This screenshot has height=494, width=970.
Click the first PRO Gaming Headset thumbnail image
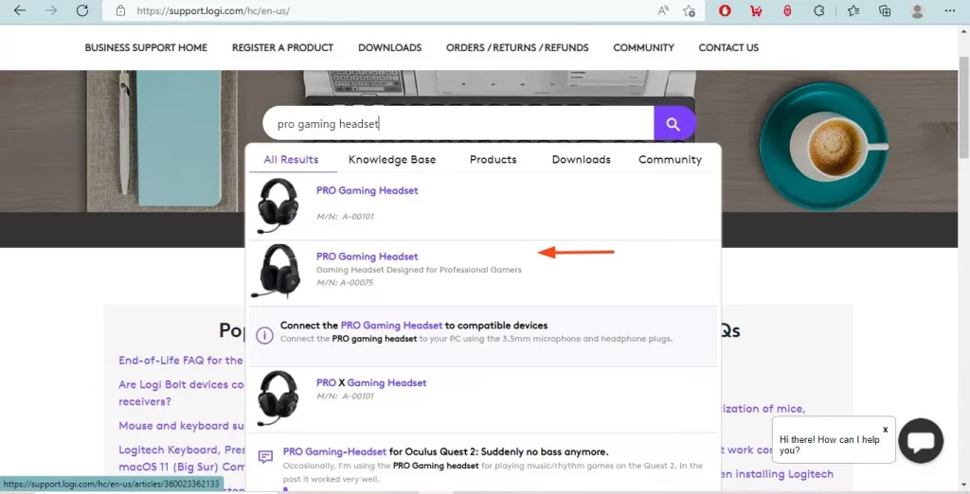point(278,206)
